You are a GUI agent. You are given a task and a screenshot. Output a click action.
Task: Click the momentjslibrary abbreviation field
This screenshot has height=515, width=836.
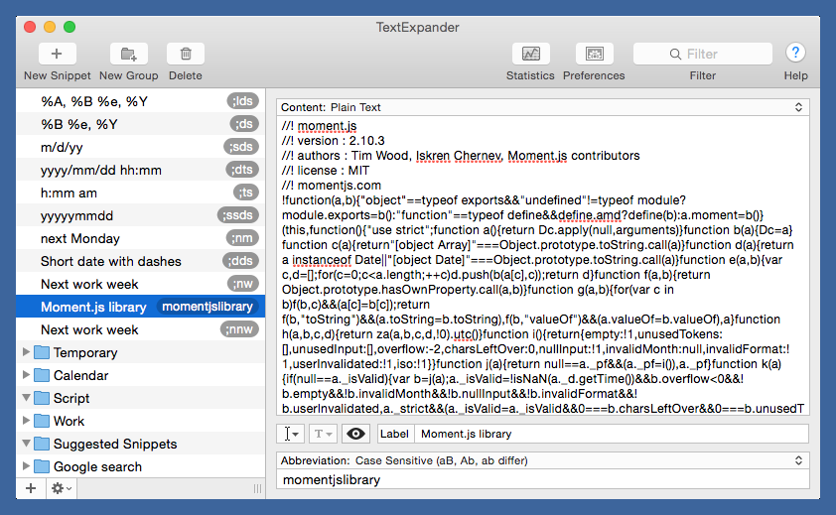tap(542, 480)
